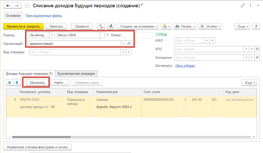Select Доходы будущих периодов (1) tab
Viewport: 263px width, 153px height.
point(29,74)
